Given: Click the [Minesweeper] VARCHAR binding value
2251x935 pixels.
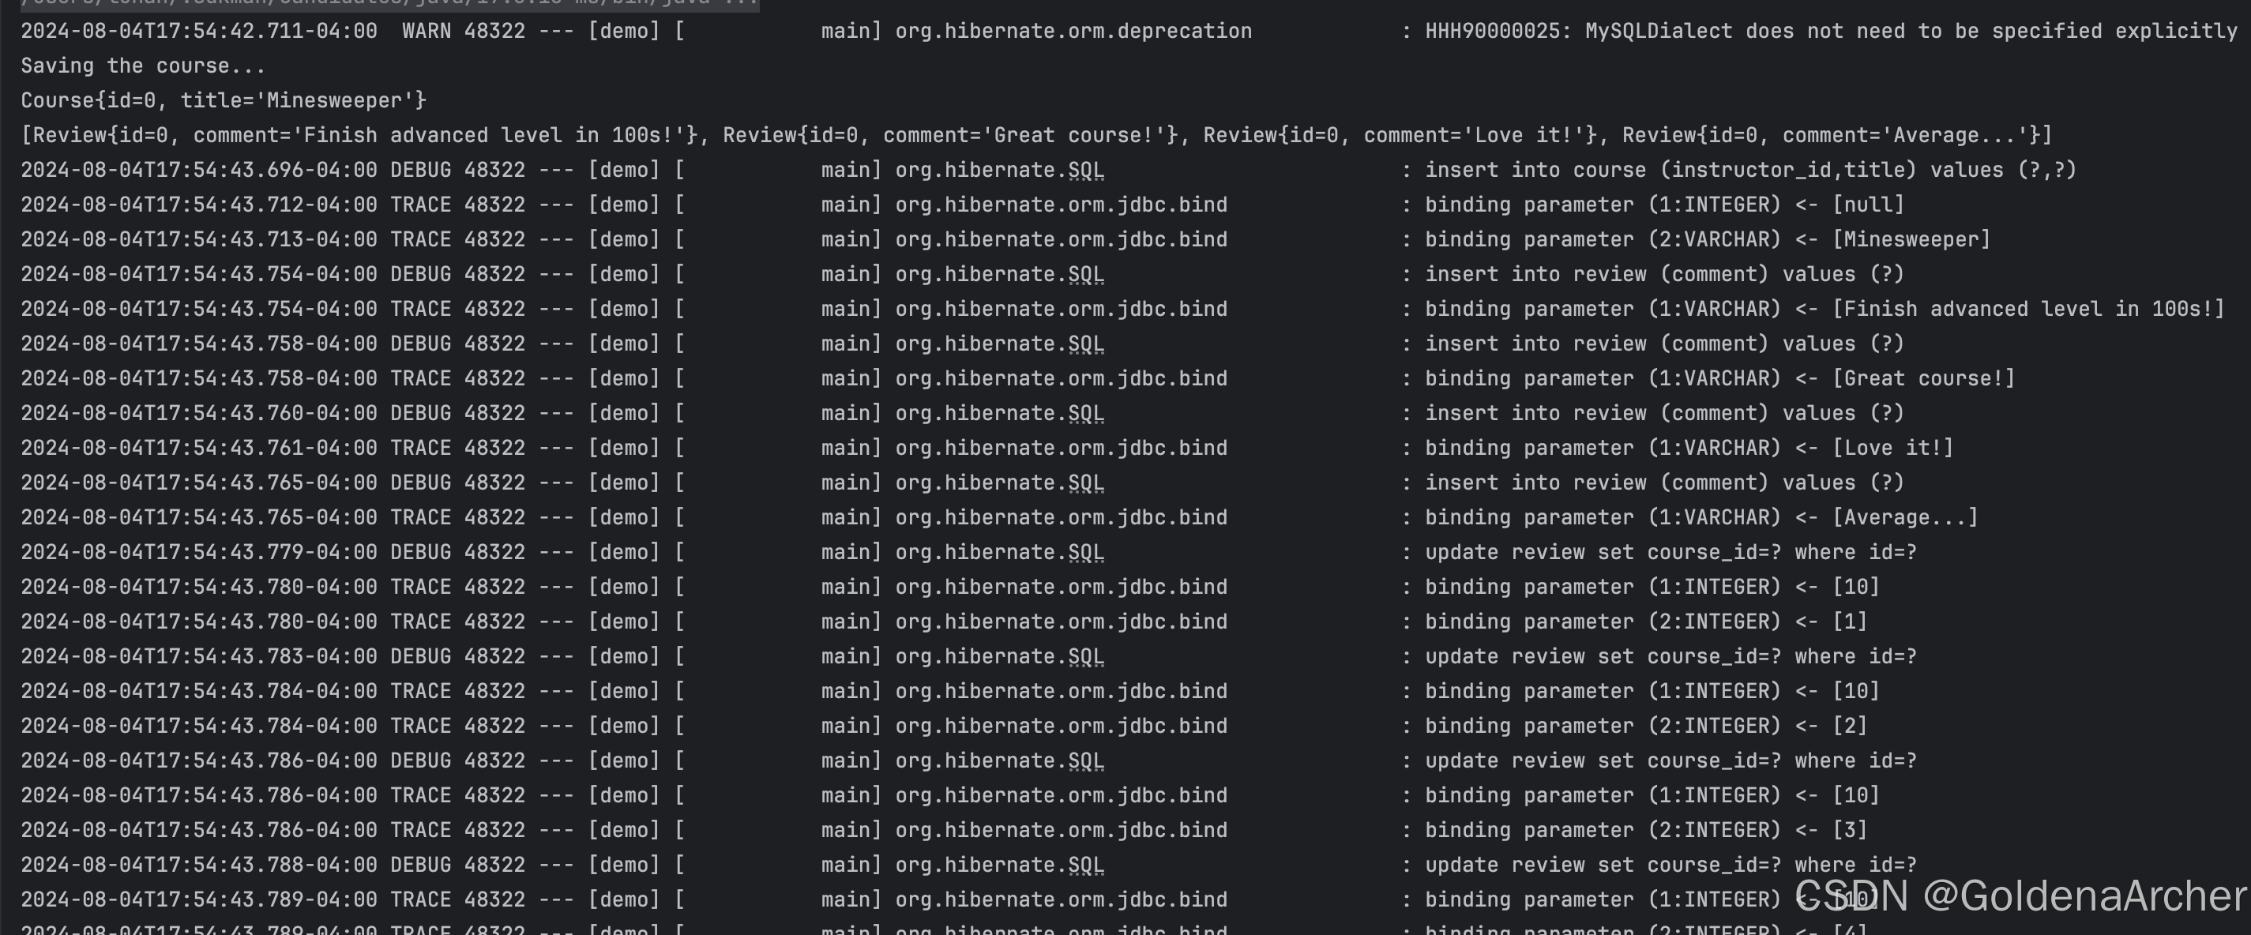Looking at the screenshot, I should [1911, 239].
